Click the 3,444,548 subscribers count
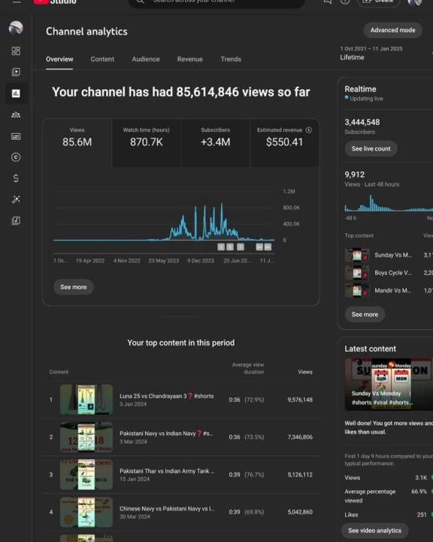Viewport: 433px width, 542px height. click(362, 122)
